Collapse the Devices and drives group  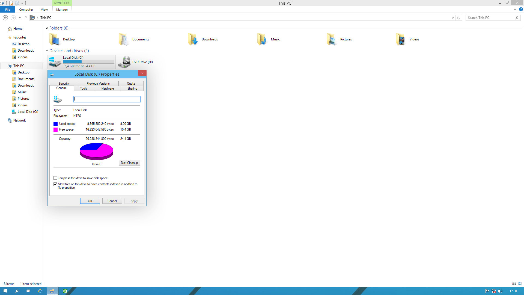point(47,51)
